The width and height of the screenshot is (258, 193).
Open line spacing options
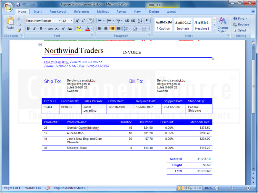(126, 28)
